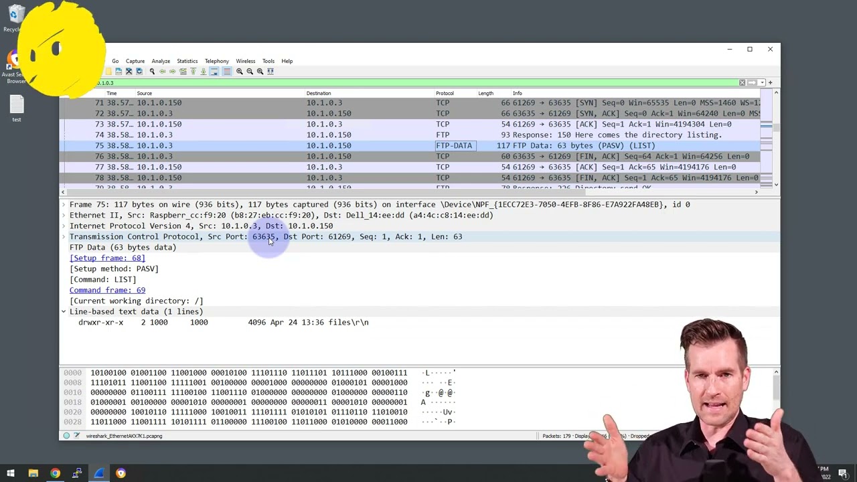Click Wireshark shark fin taskbar icon
This screenshot has height=482, width=857.
coord(99,473)
